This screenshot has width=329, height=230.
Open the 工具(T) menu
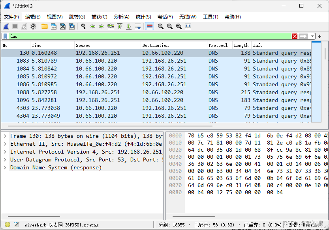click(211, 17)
